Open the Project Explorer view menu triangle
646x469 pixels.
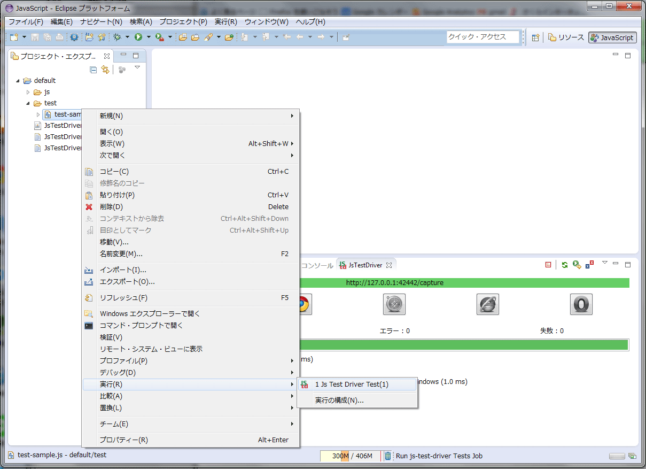(137, 67)
